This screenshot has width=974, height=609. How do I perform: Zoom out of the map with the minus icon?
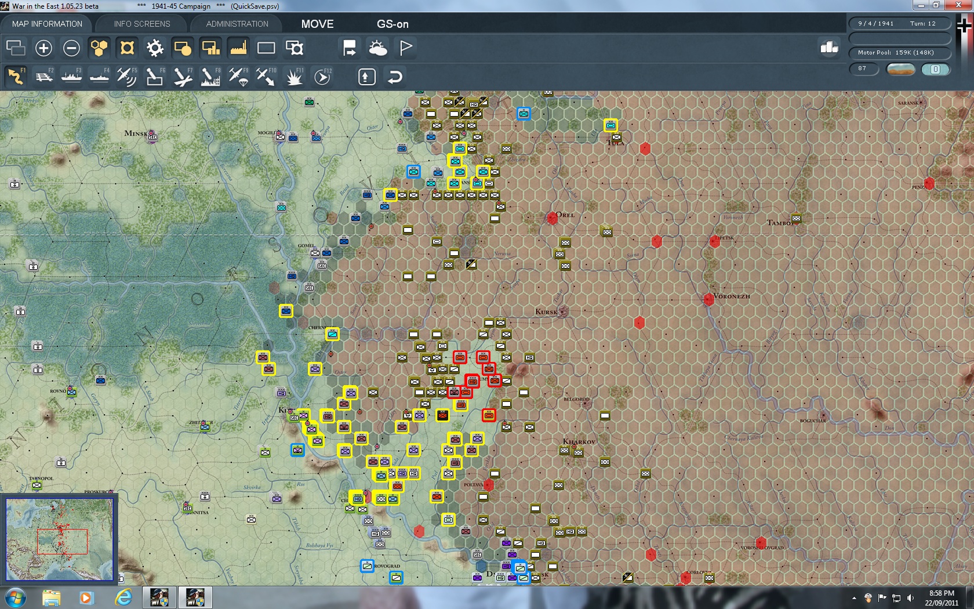click(x=71, y=48)
